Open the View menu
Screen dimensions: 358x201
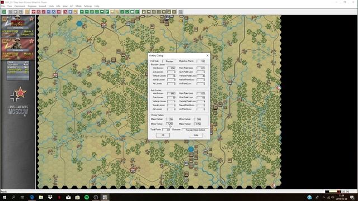(x=65, y=6)
